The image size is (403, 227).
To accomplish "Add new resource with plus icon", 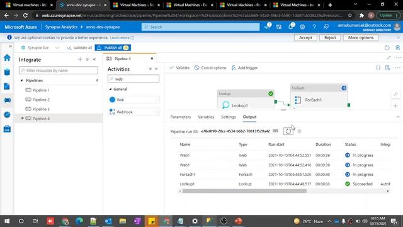I will [80, 59].
